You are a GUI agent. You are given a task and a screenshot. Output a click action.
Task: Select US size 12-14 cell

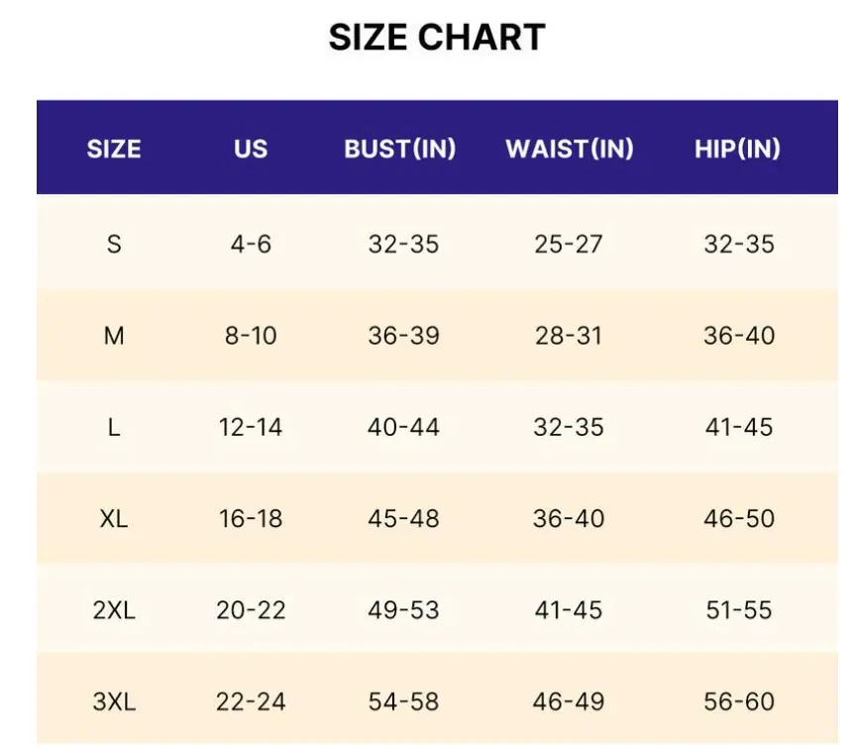click(251, 427)
